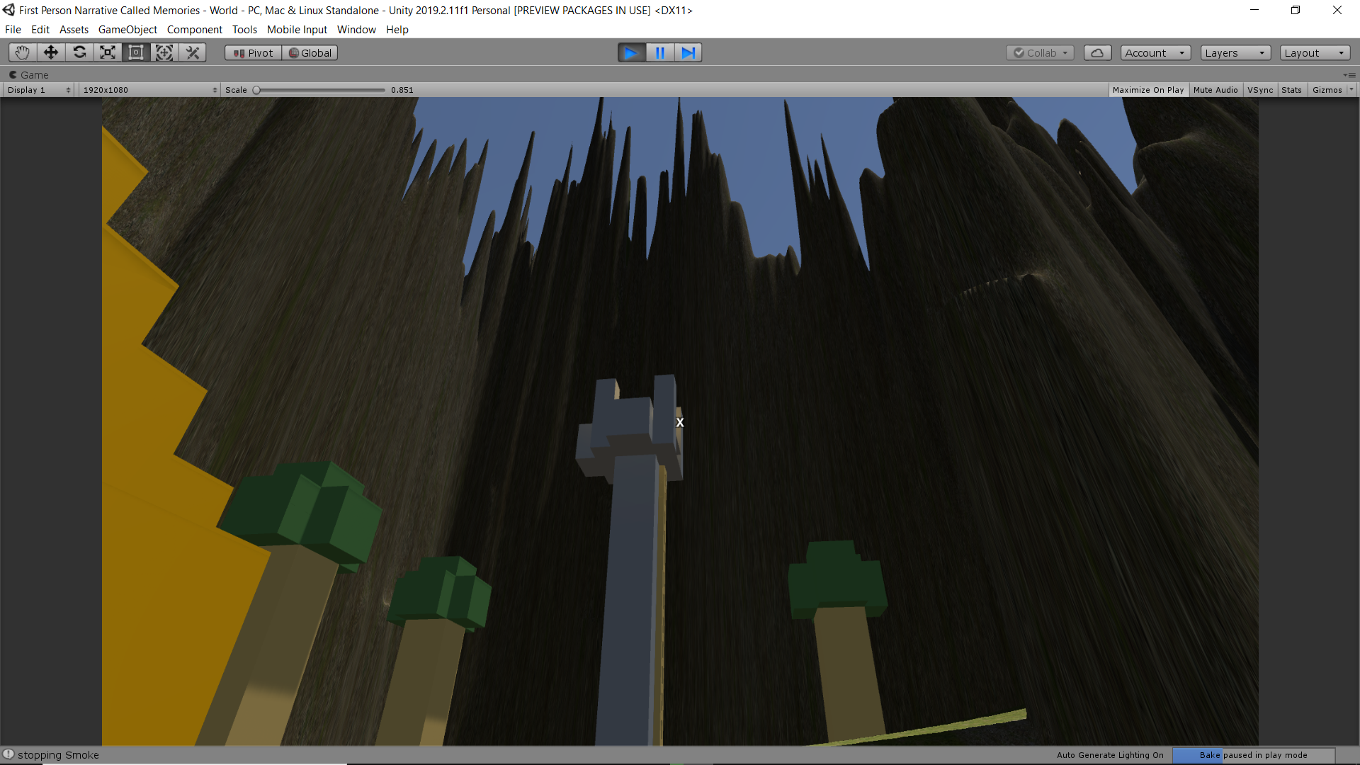1360x765 pixels.
Task: Toggle Gizmos in Game view
Action: (1327, 90)
